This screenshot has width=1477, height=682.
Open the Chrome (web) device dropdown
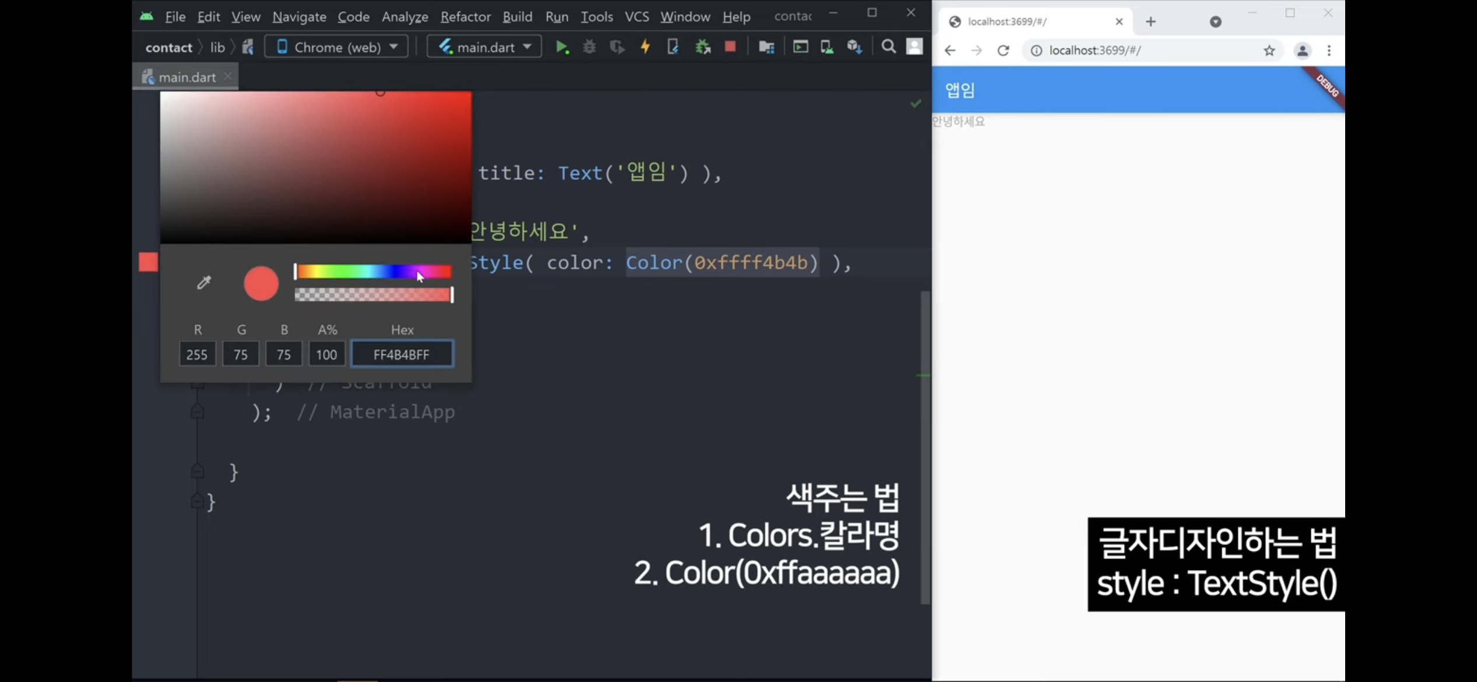(337, 47)
